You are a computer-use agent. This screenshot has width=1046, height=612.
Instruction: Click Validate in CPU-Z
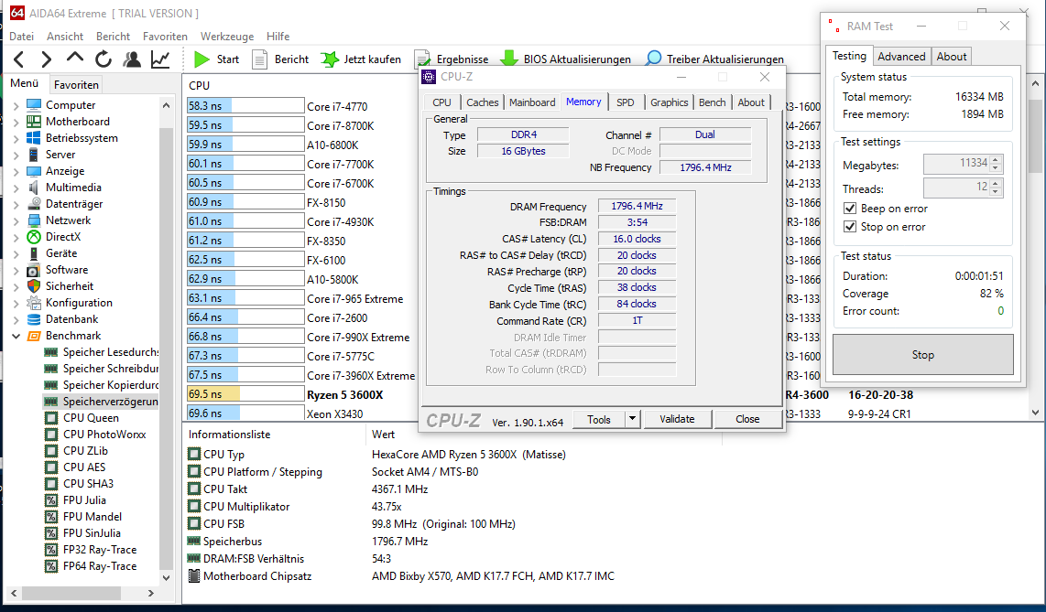click(677, 419)
